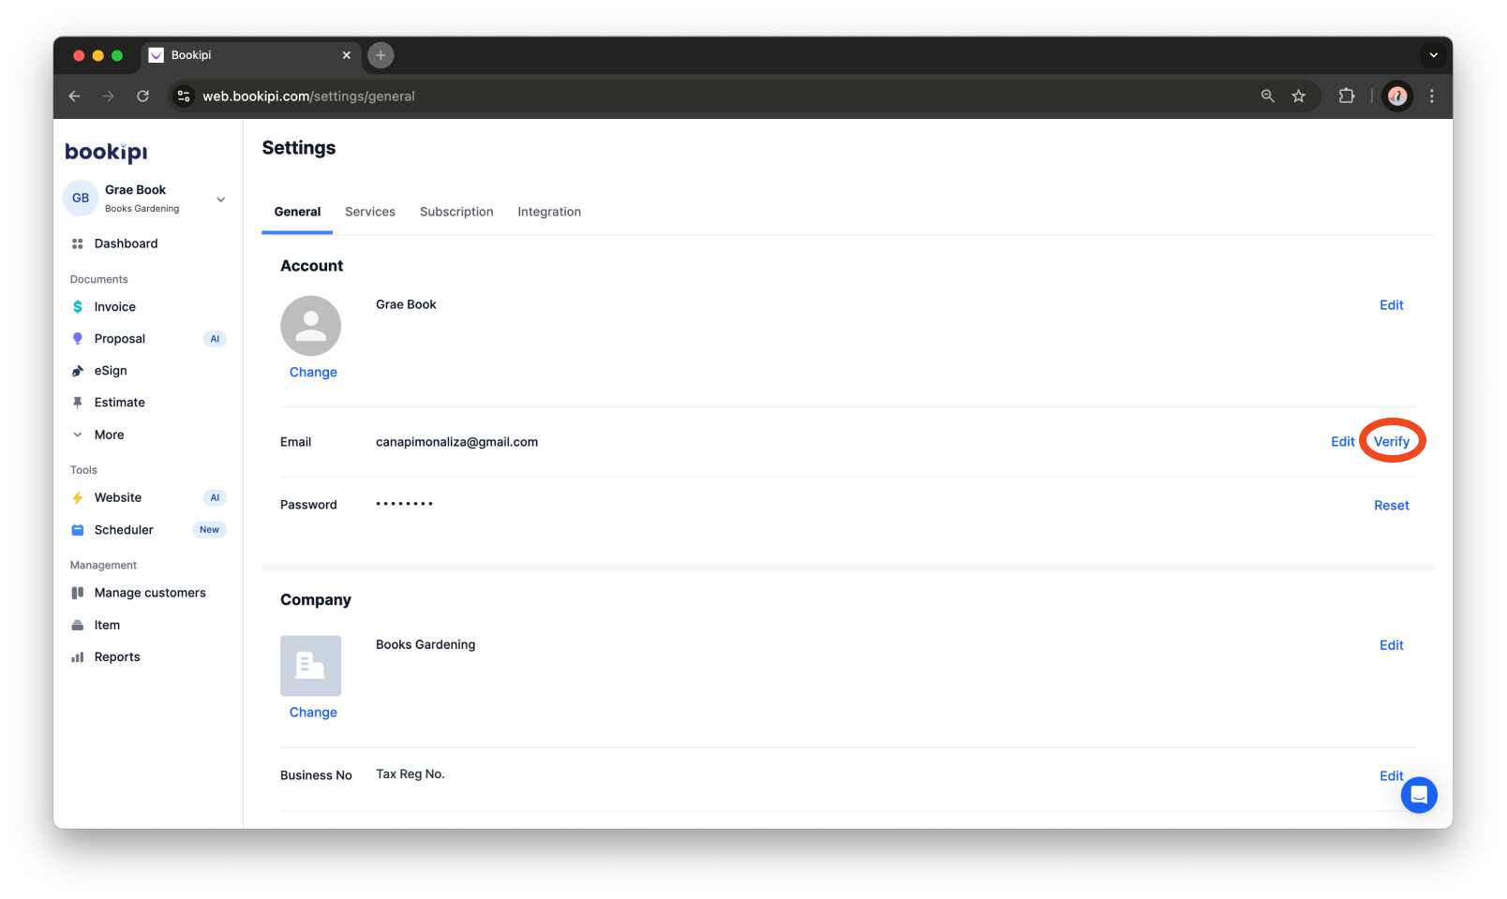This screenshot has width=1507, height=899.
Task: Open the Estimate document tool
Action: click(119, 402)
